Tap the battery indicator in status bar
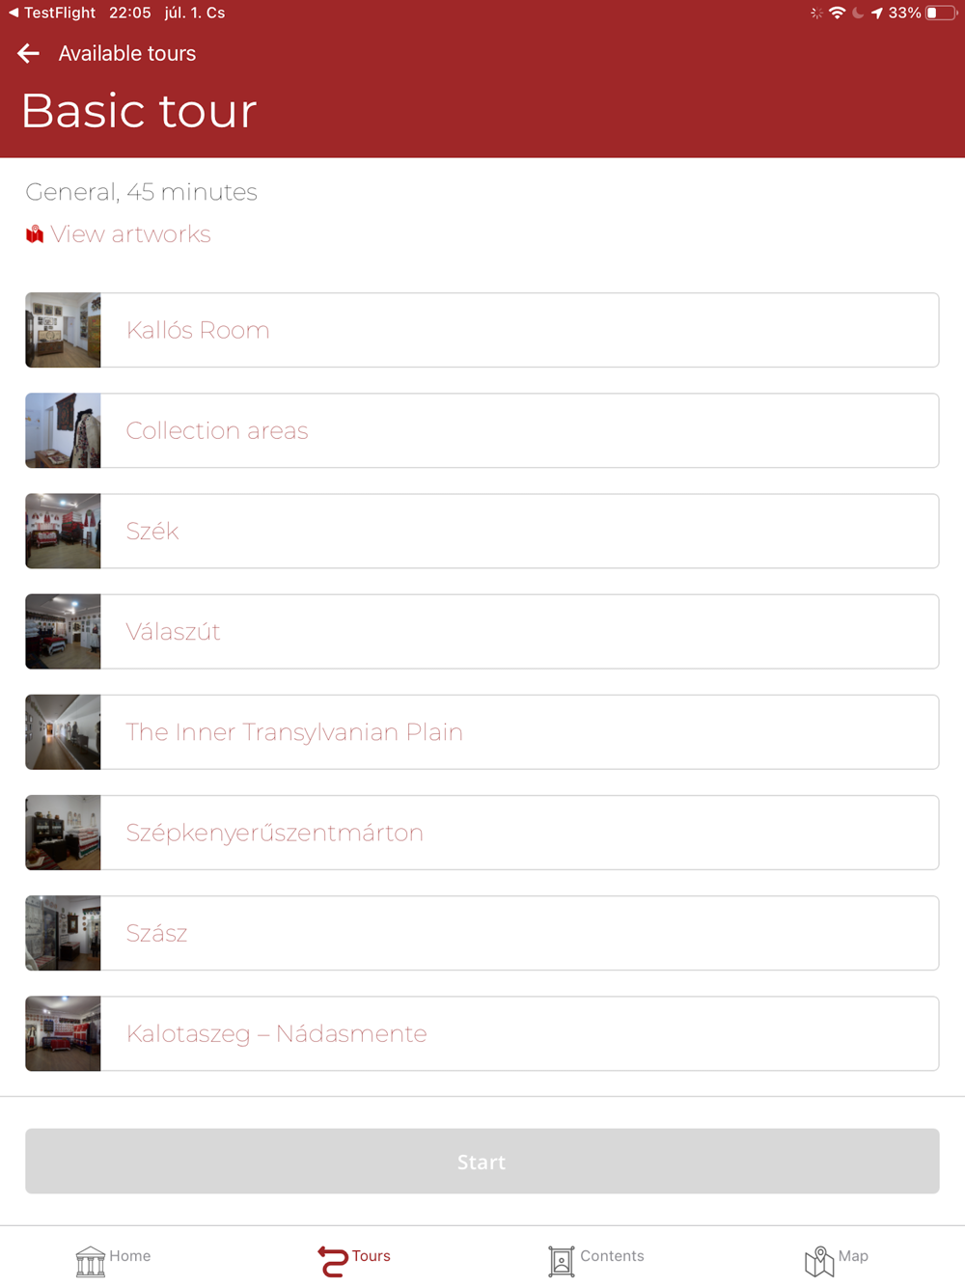965x1287 pixels. 941,13
